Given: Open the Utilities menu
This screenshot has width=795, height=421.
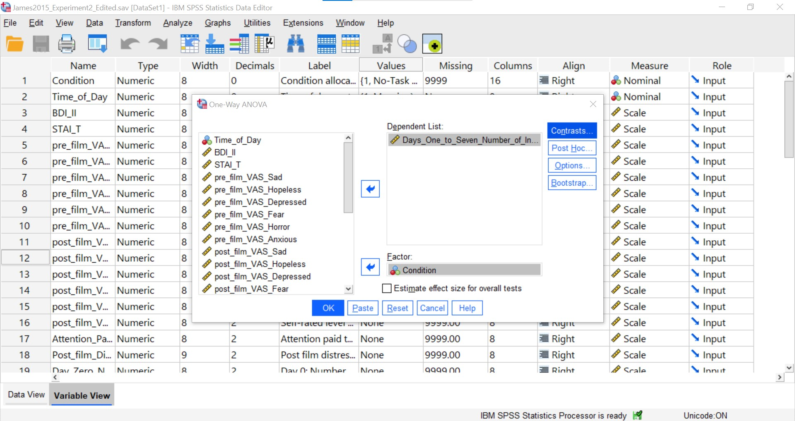Looking at the screenshot, I should click(257, 23).
